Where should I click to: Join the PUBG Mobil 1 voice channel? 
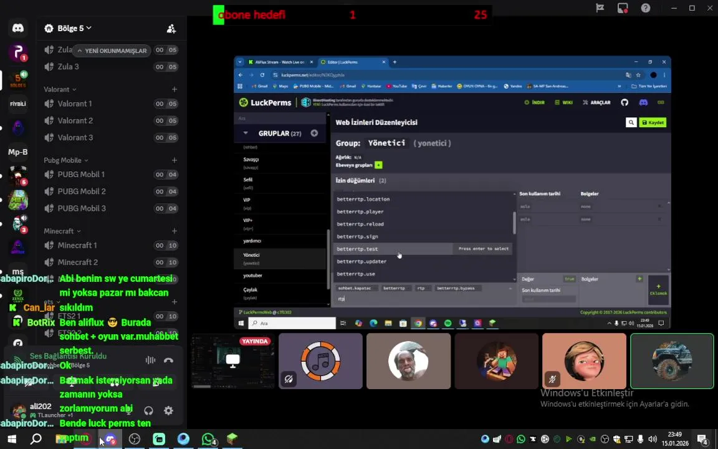pyautogui.click(x=111, y=175)
